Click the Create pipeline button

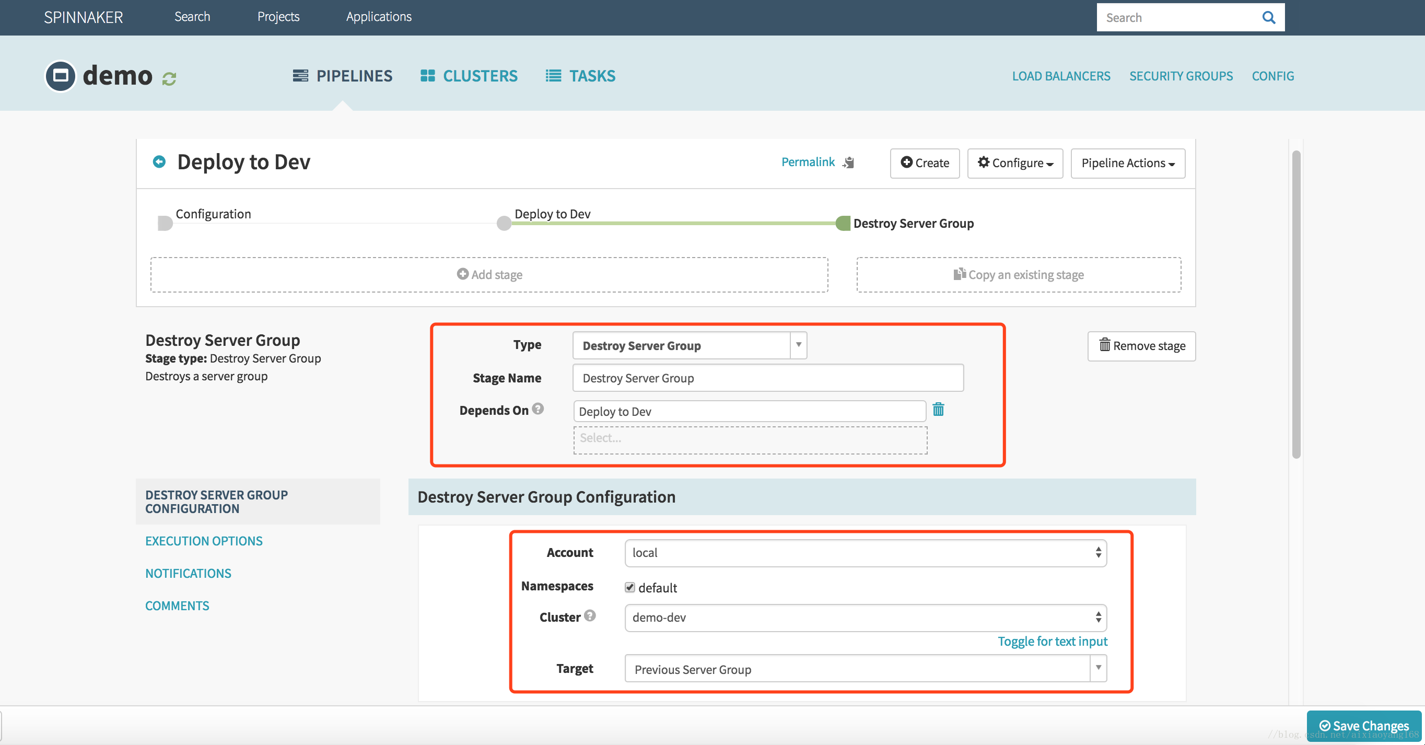pos(925,163)
